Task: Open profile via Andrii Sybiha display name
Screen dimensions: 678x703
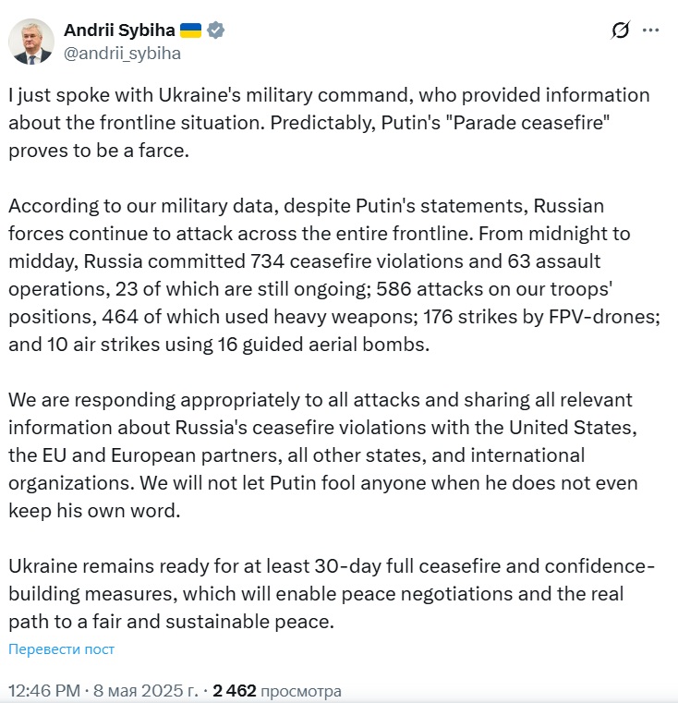Action: tap(119, 30)
